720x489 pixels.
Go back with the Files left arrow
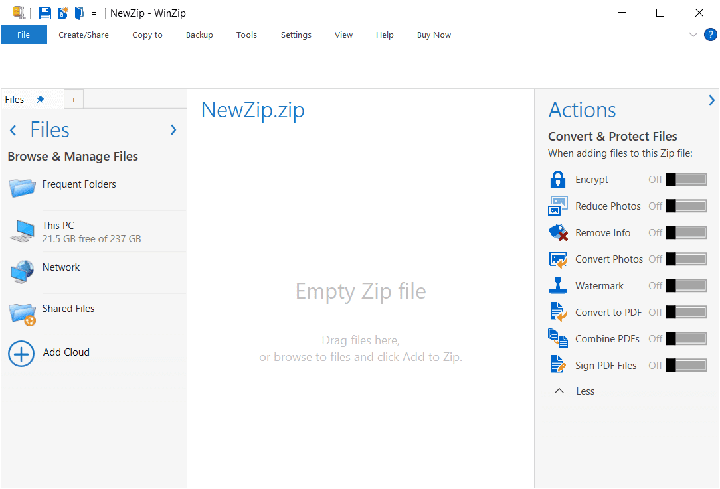[13, 131]
